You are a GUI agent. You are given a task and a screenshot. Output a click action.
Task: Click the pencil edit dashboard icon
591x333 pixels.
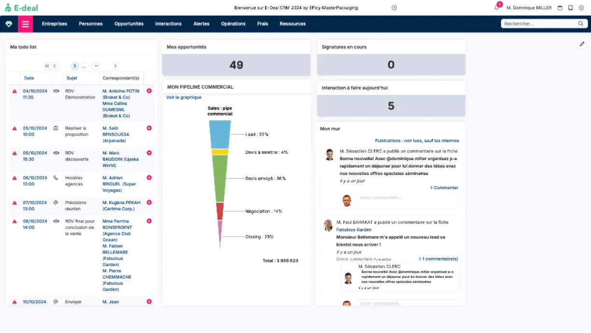coord(582,44)
